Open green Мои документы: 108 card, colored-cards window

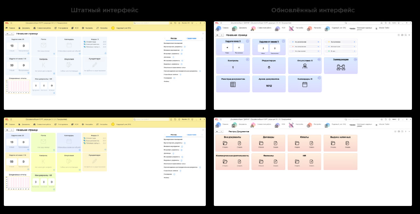pyautogui.click(x=43, y=182)
